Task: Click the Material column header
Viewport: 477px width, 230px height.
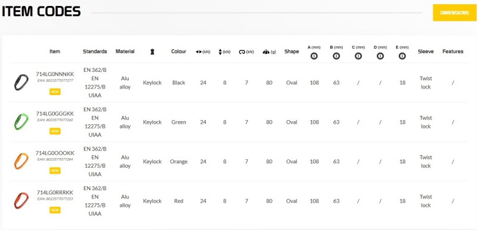Action: (x=125, y=52)
